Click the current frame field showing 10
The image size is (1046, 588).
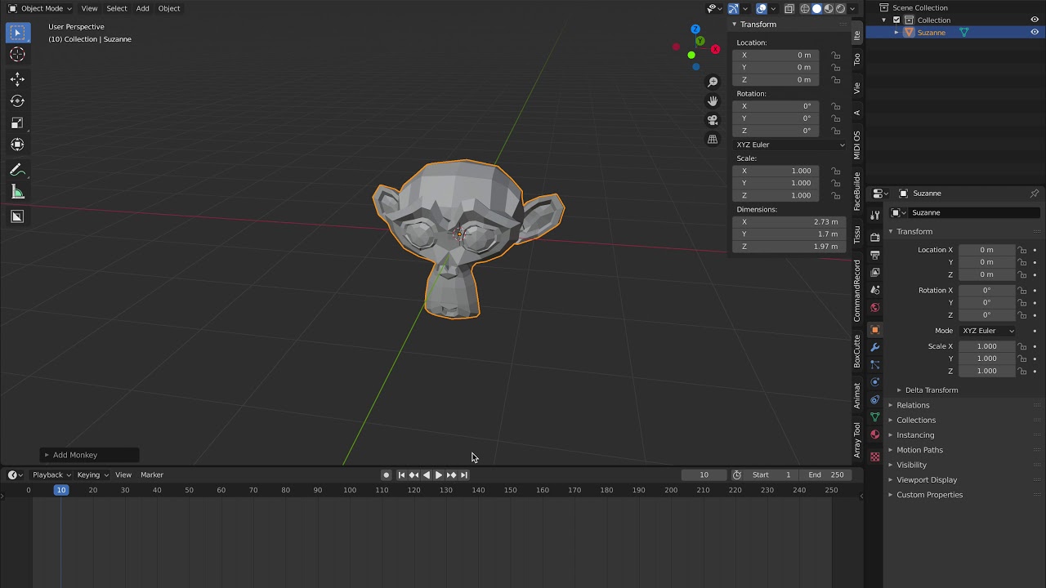coord(704,474)
